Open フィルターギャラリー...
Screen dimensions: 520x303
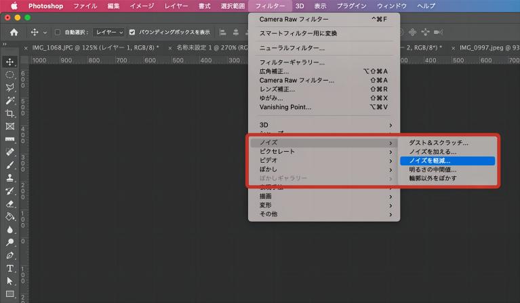324,62
